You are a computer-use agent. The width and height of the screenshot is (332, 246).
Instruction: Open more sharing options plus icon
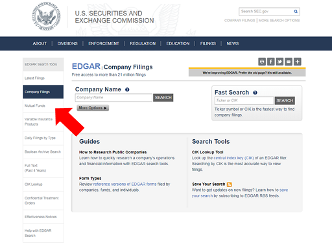(x=298, y=61)
